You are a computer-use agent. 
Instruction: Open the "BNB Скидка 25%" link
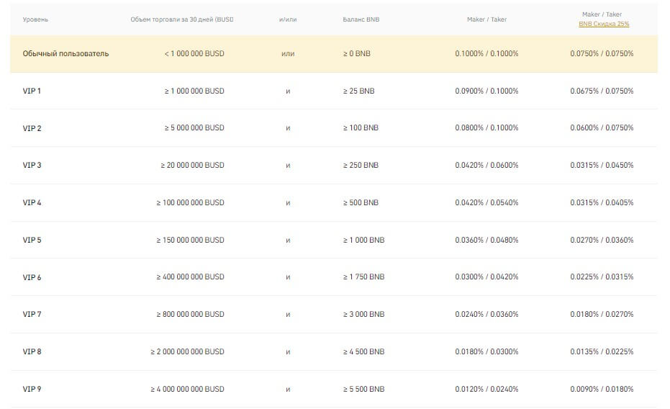tap(603, 24)
